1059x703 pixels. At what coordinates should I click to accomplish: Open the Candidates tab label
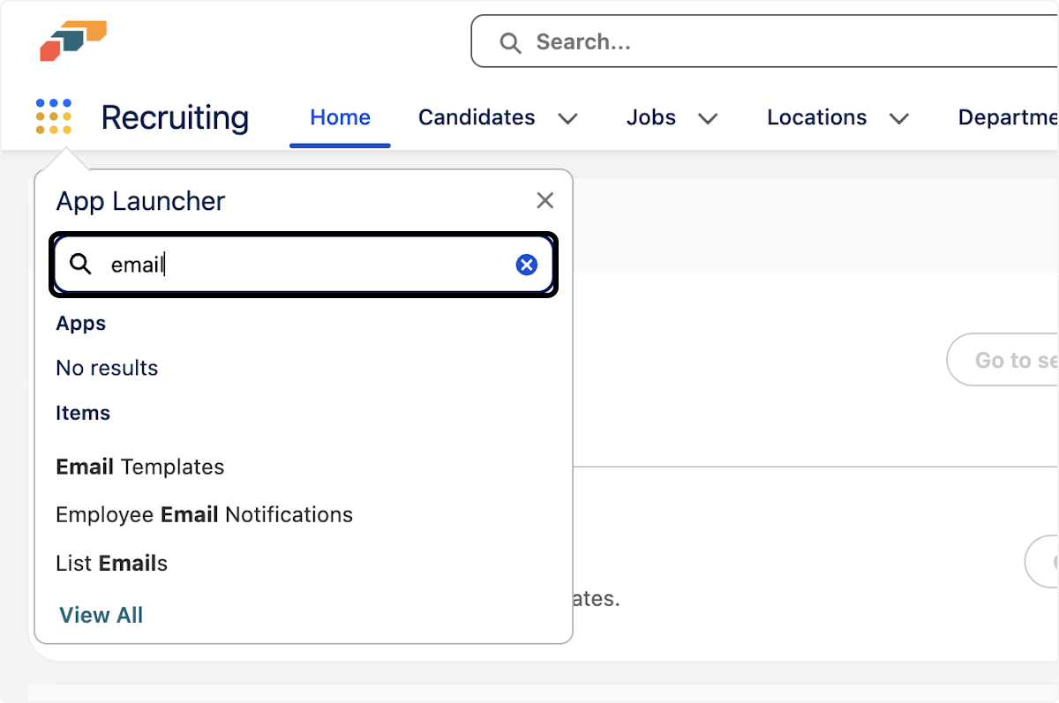coord(476,116)
